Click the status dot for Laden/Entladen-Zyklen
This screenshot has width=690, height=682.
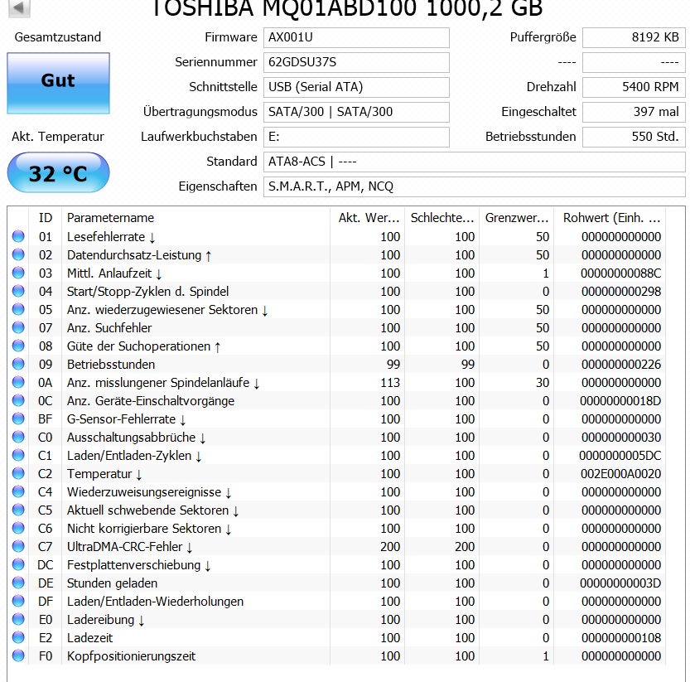18,455
